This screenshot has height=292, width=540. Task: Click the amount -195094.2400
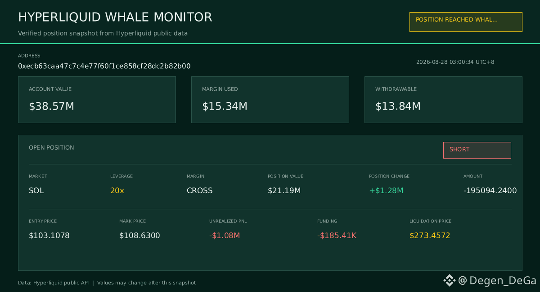point(490,190)
